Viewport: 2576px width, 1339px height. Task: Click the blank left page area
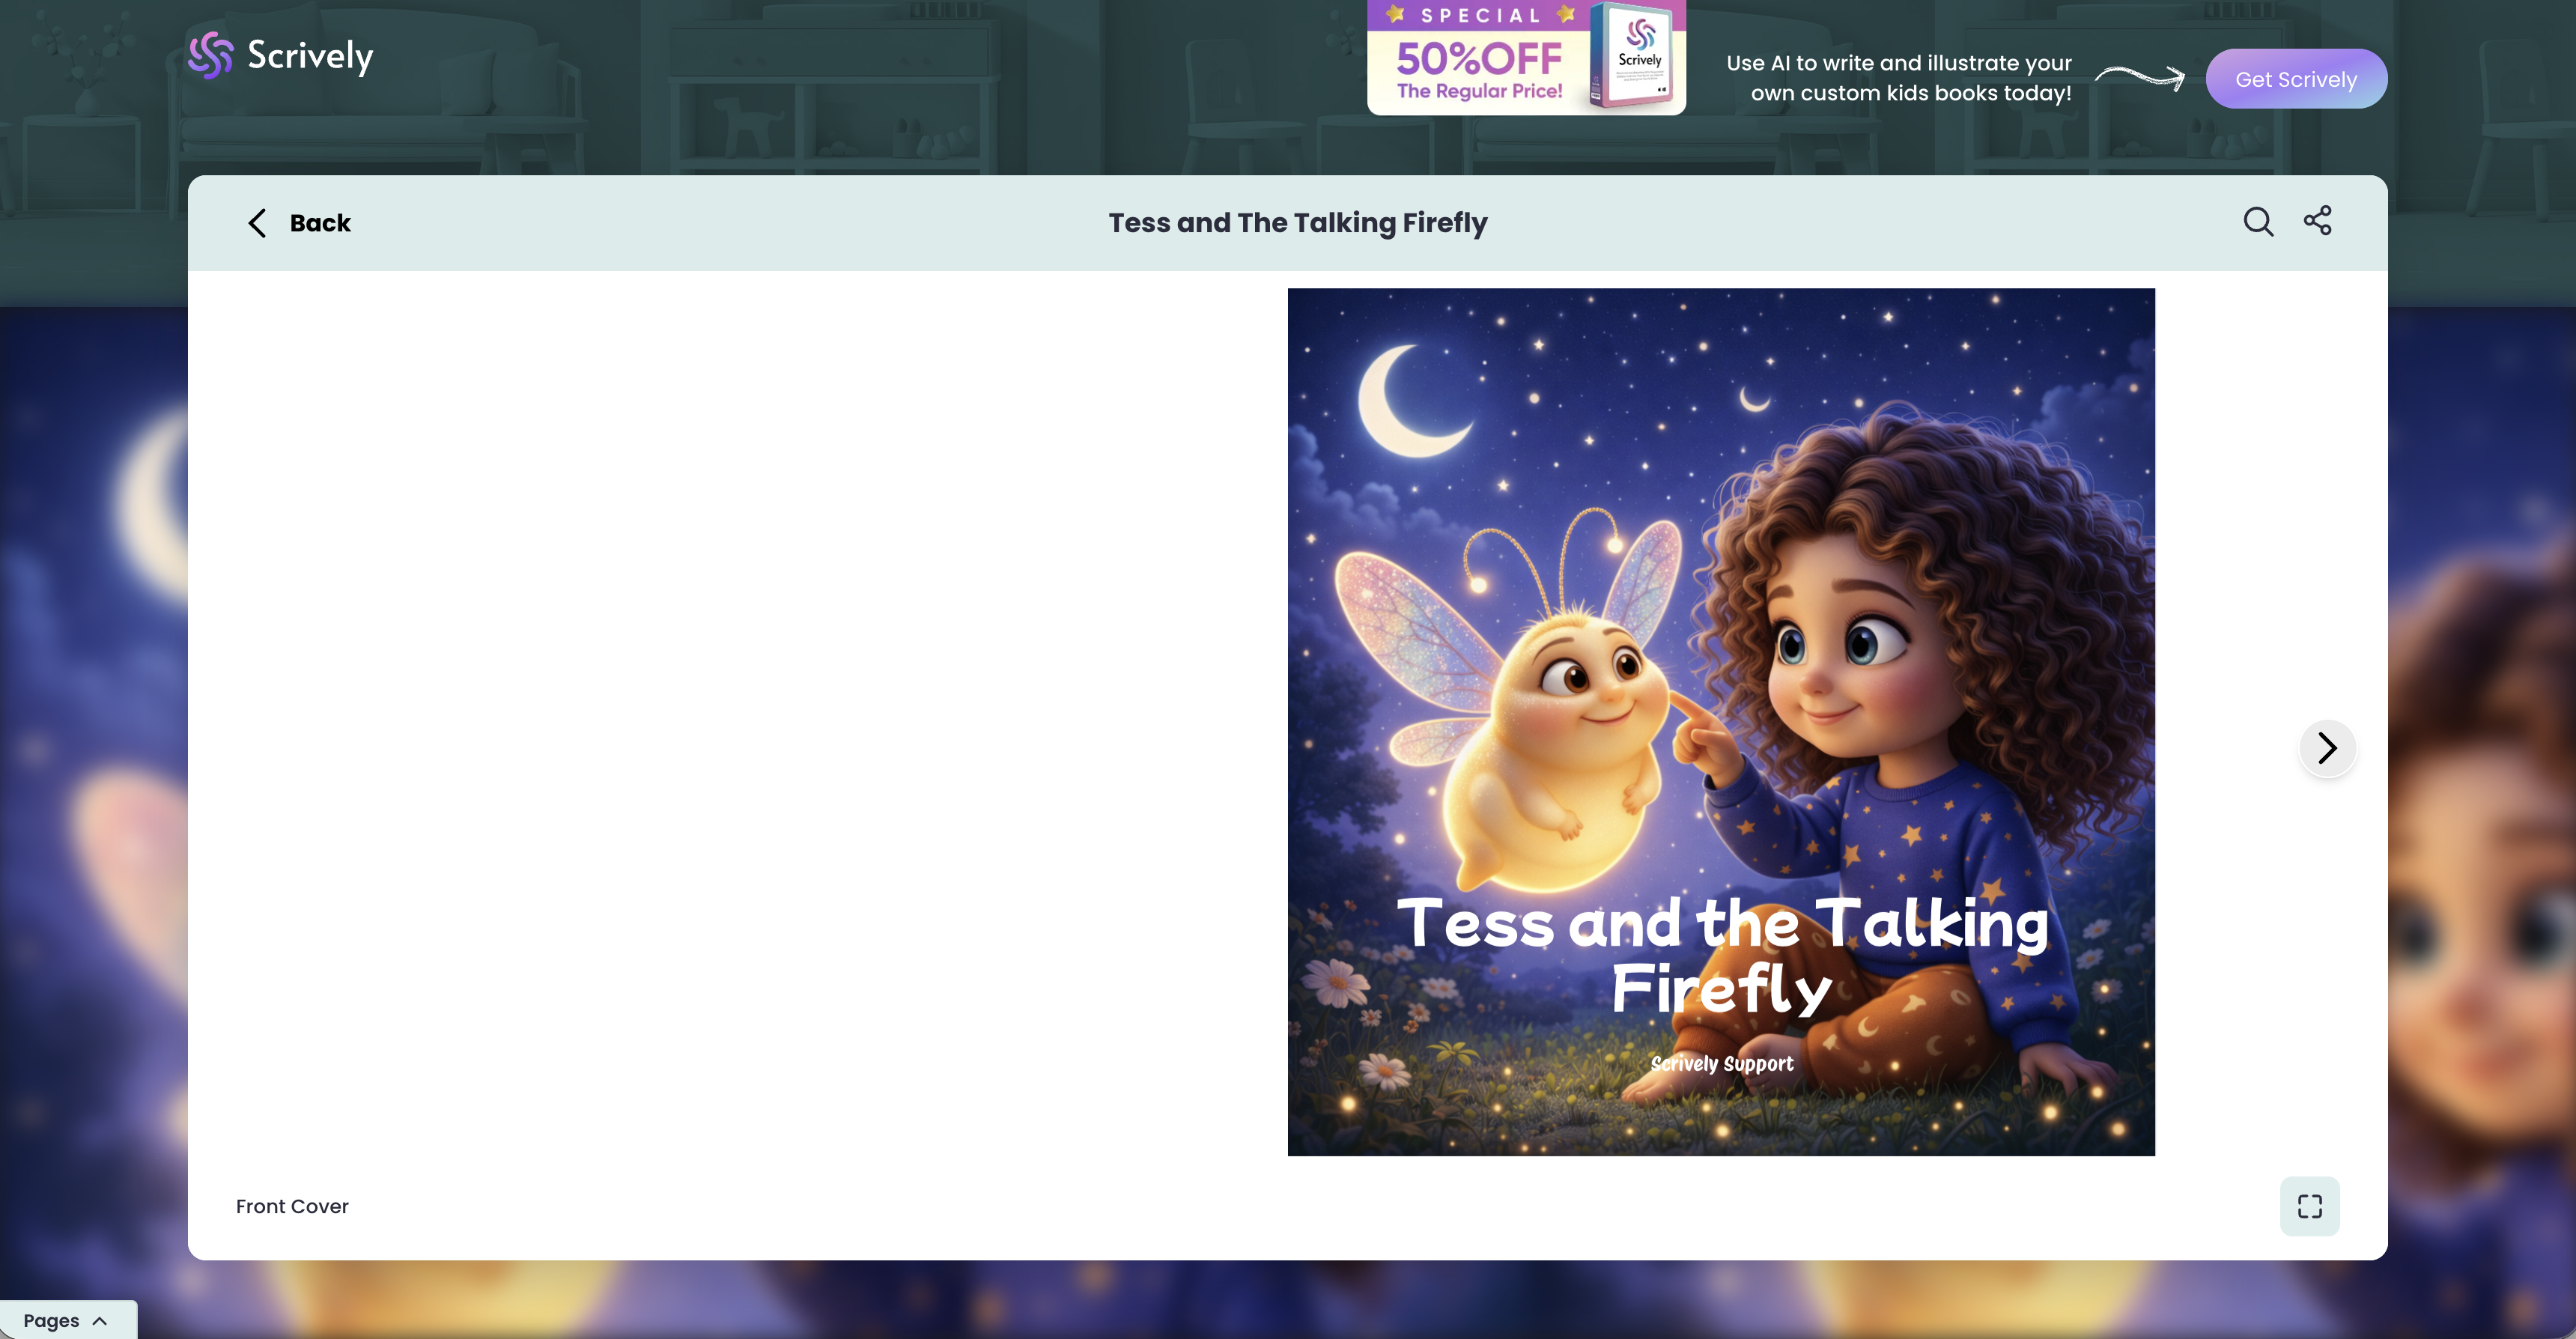coord(737,720)
